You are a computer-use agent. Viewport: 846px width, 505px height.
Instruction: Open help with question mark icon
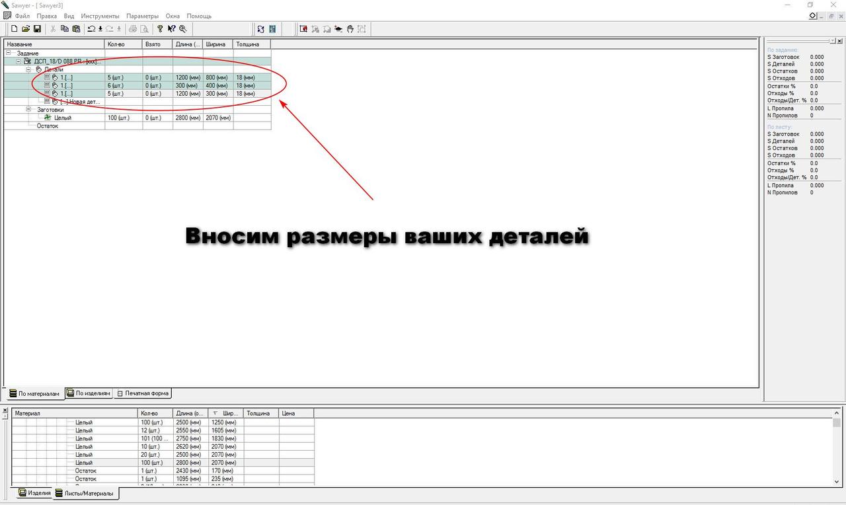tap(160, 29)
